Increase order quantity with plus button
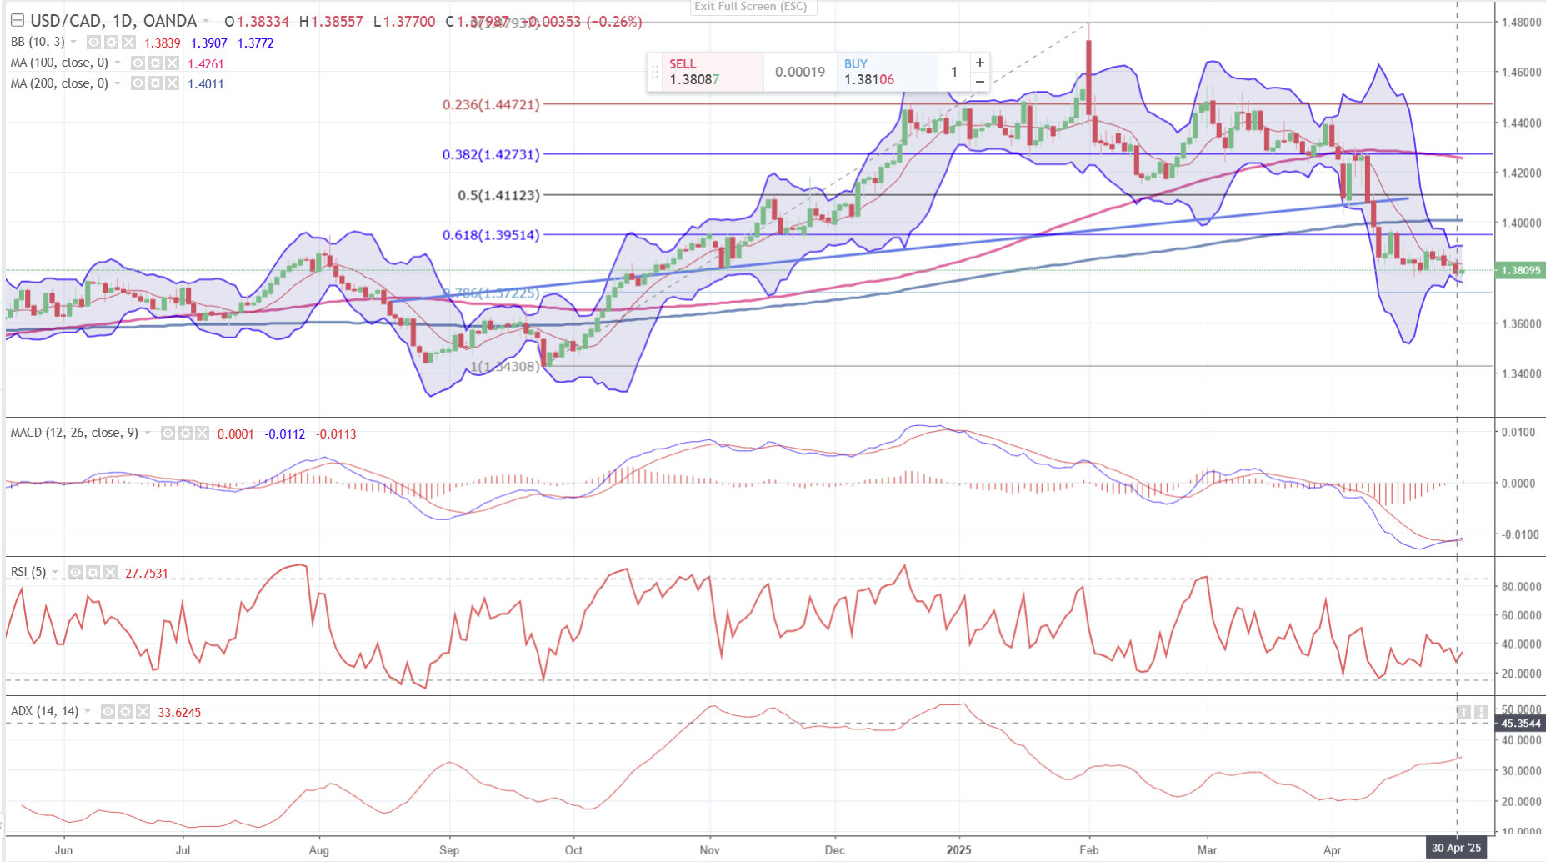The image size is (1546, 862). tap(980, 63)
